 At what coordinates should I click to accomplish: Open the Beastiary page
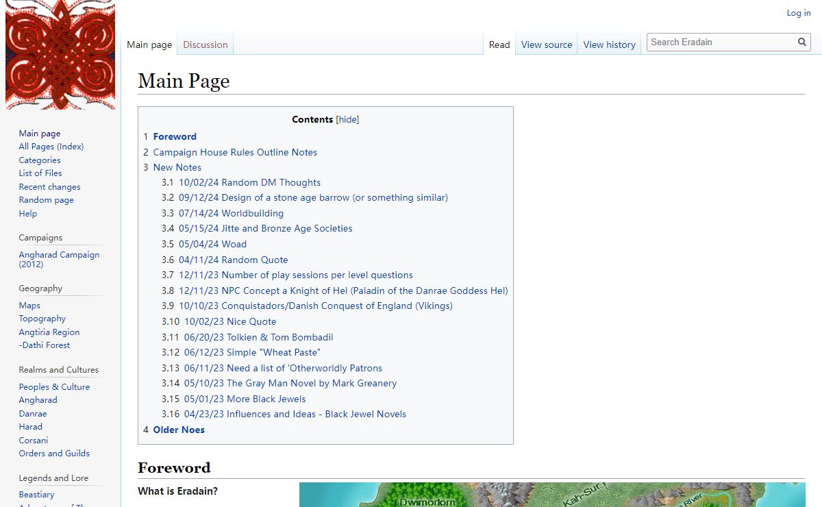click(37, 495)
